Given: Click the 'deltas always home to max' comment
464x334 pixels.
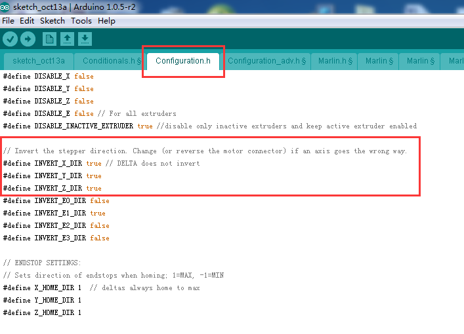Looking at the screenshot, I should point(144,288).
